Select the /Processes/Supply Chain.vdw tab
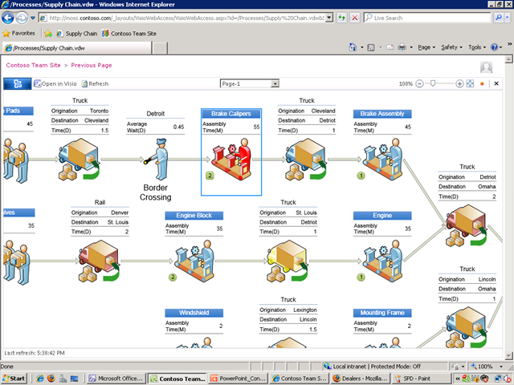Viewport: 514px width, 385px height. pos(77,48)
